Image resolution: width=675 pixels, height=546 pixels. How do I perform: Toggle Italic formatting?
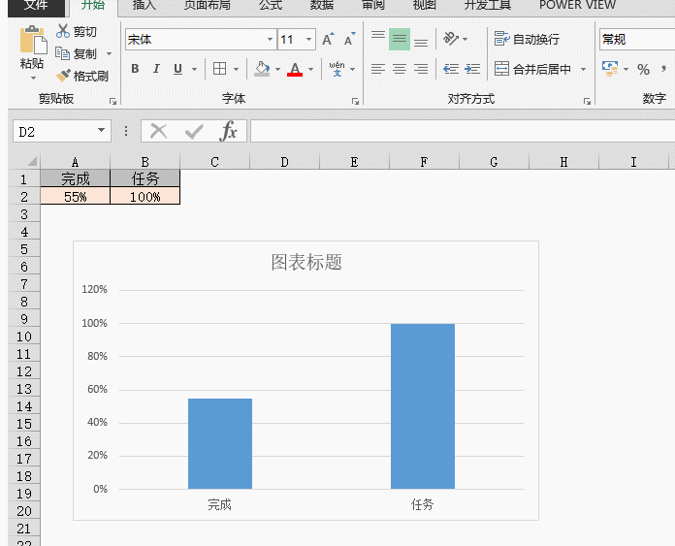[156, 69]
